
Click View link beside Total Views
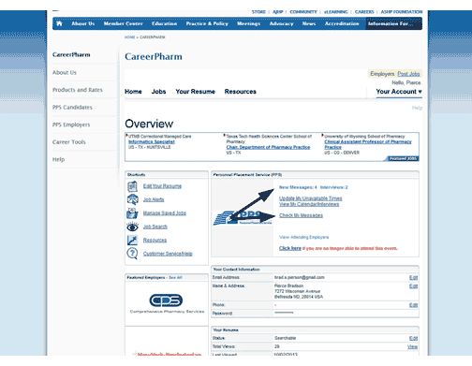[412, 347]
